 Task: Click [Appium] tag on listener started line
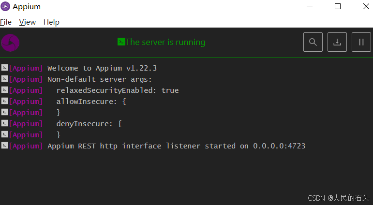[26, 146]
